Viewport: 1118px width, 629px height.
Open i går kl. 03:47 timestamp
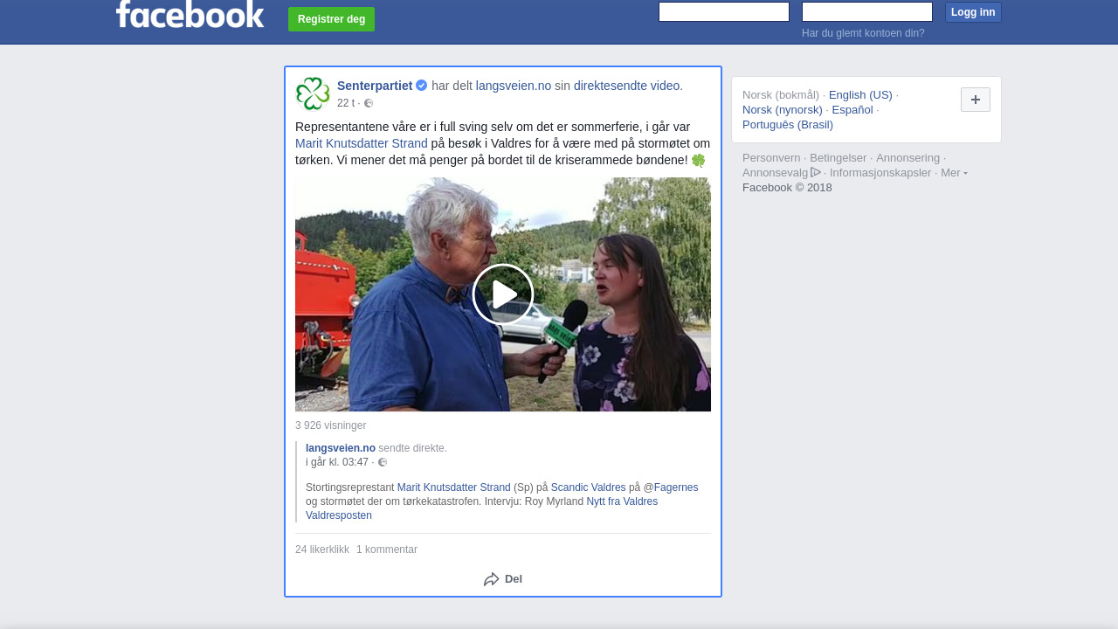[337, 462]
